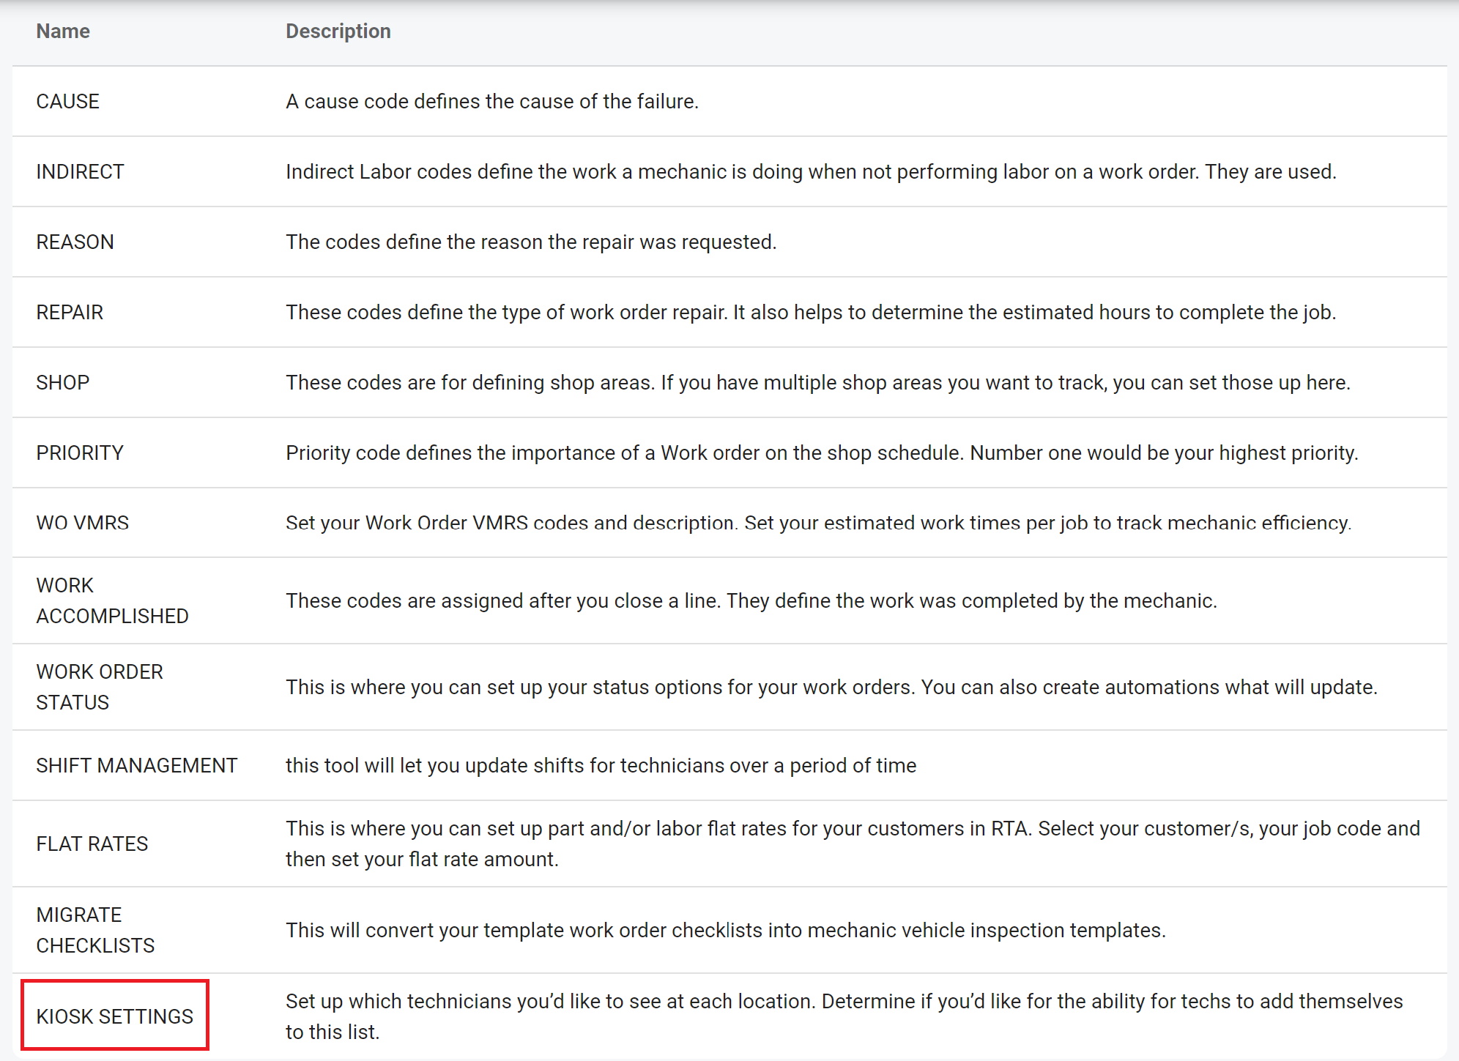Image resolution: width=1459 pixels, height=1061 pixels.
Task: Select the SHIFT MANAGEMENT tool
Action: 137,766
